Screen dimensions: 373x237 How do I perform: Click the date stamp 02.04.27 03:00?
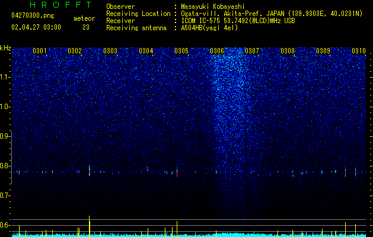(36, 27)
